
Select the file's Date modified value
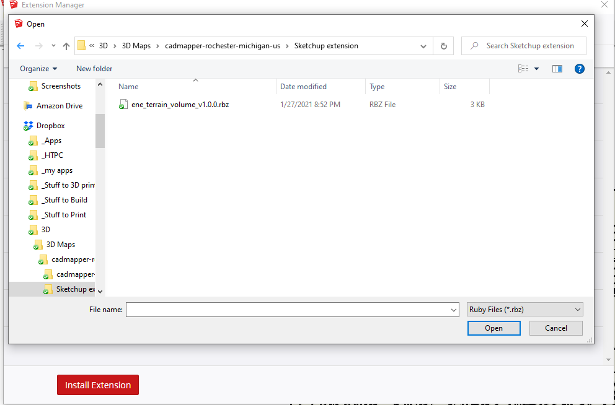pyautogui.click(x=310, y=105)
